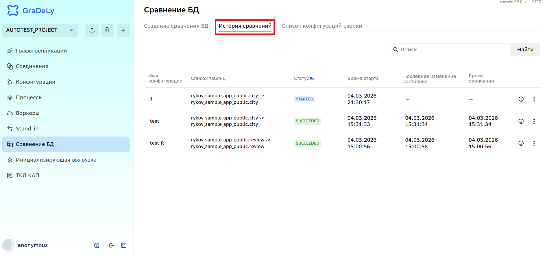The height and width of the screenshot is (256, 547).
Task: Open the help question mark icon
Action: pyautogui.click(x=97, y=245)
